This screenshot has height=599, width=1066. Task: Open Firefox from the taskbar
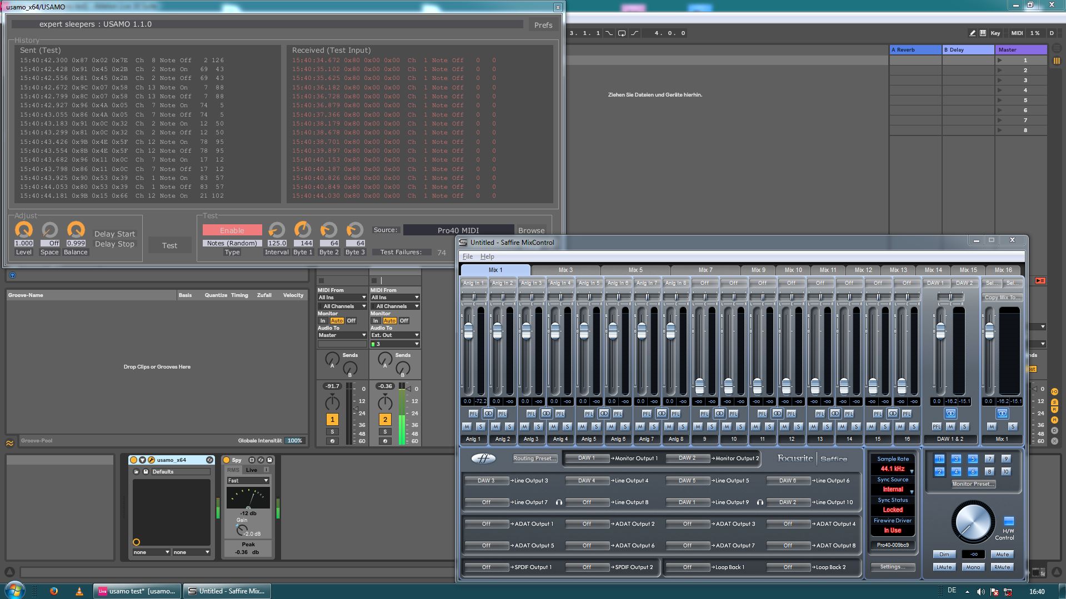point(54,591)
